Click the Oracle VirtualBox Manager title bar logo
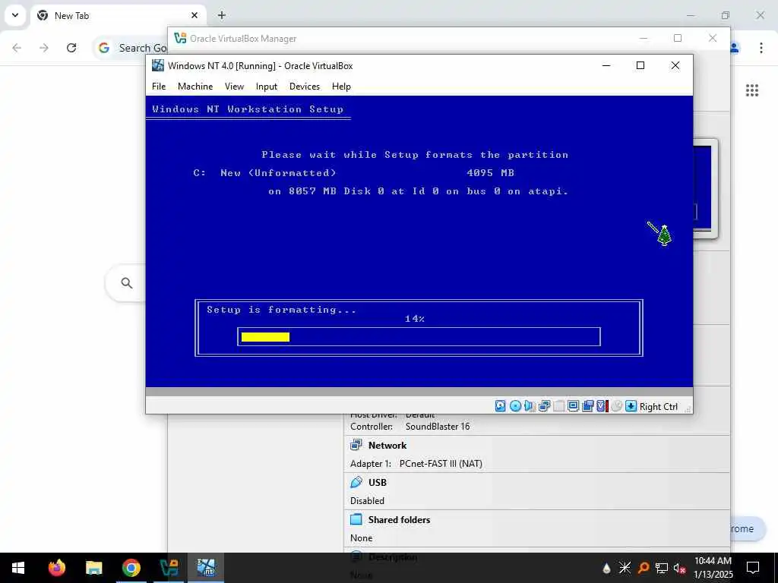Screen dimensions: 778x583 [x=180, y=38]
